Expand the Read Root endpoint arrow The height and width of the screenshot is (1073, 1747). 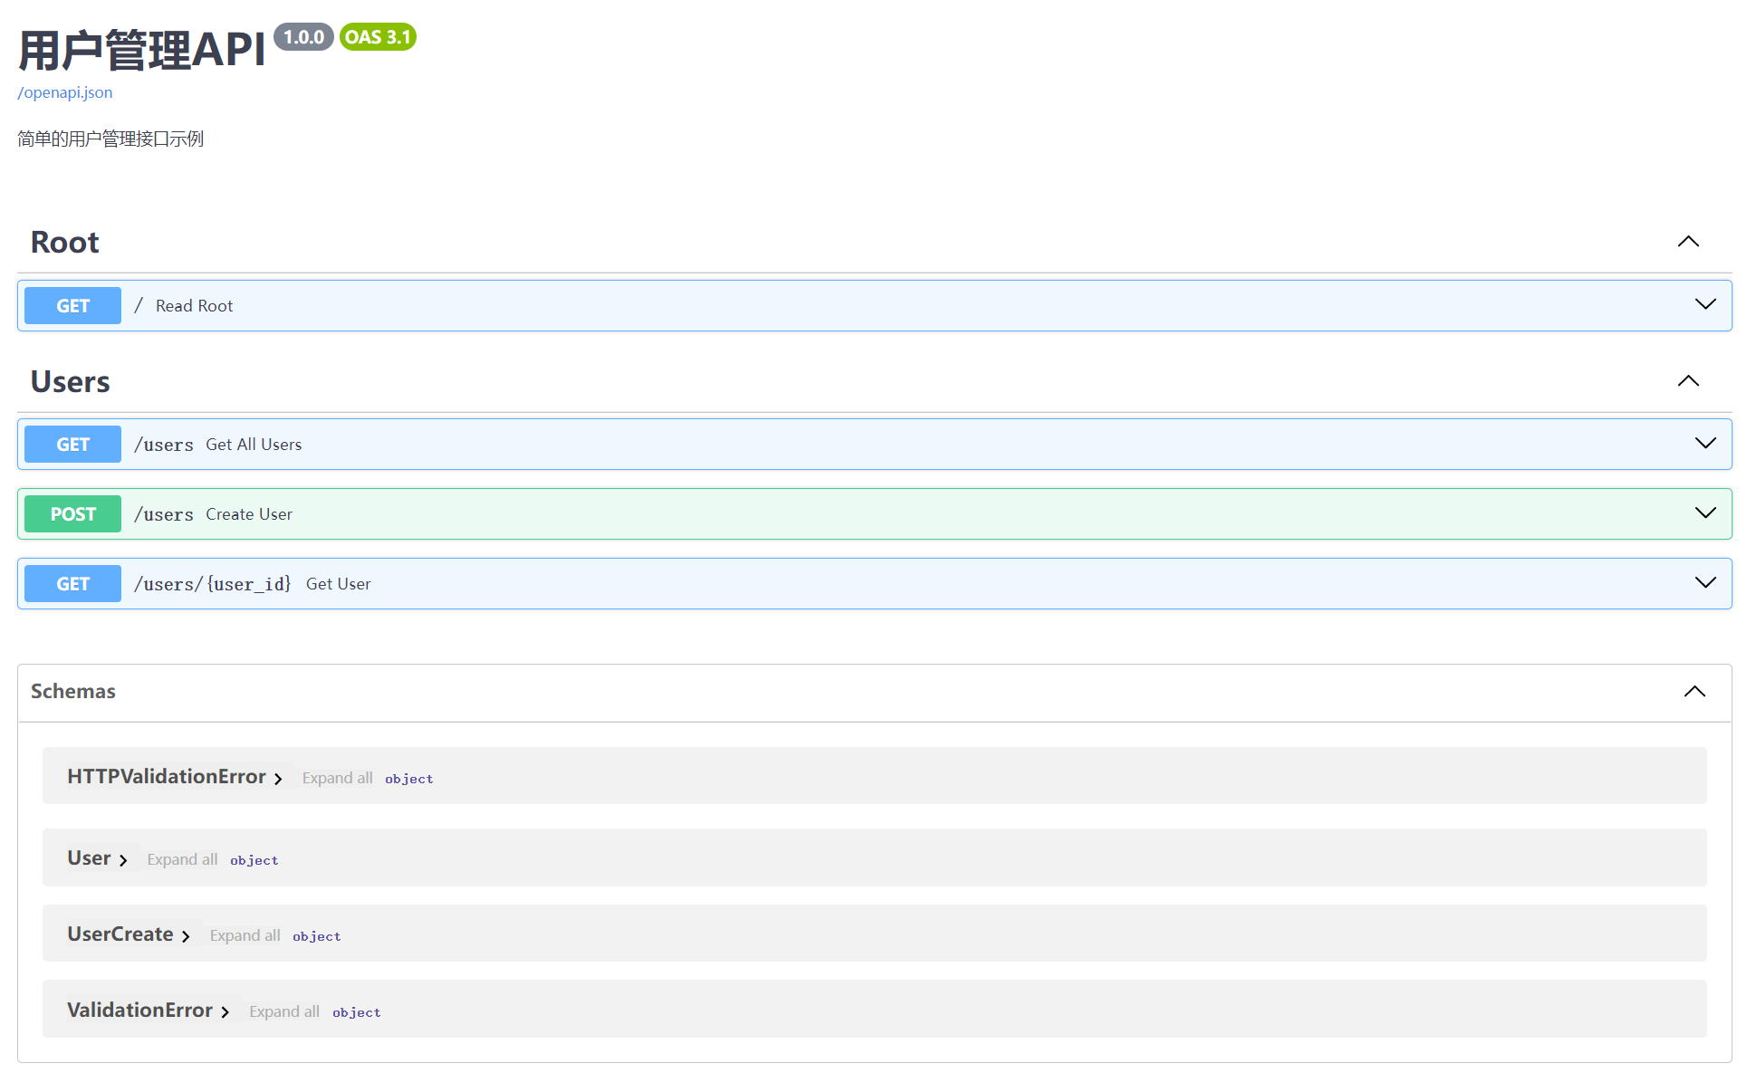[1704, 305]
